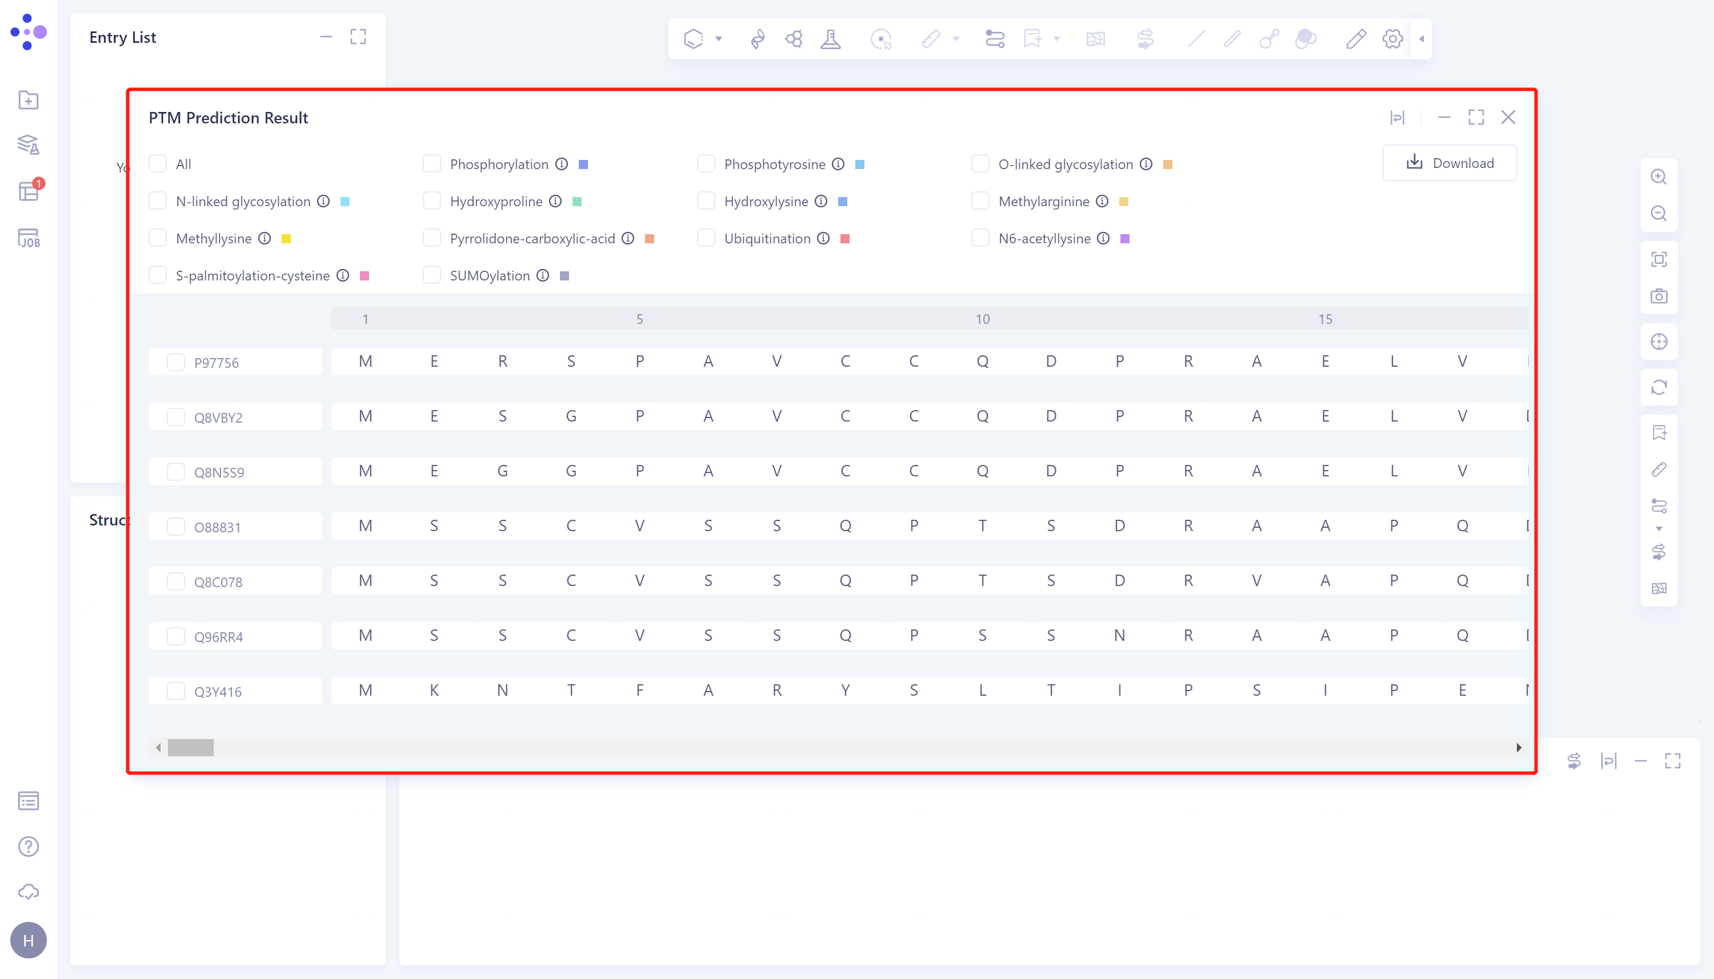
Task: Click the Download button
Action: 1449,163
